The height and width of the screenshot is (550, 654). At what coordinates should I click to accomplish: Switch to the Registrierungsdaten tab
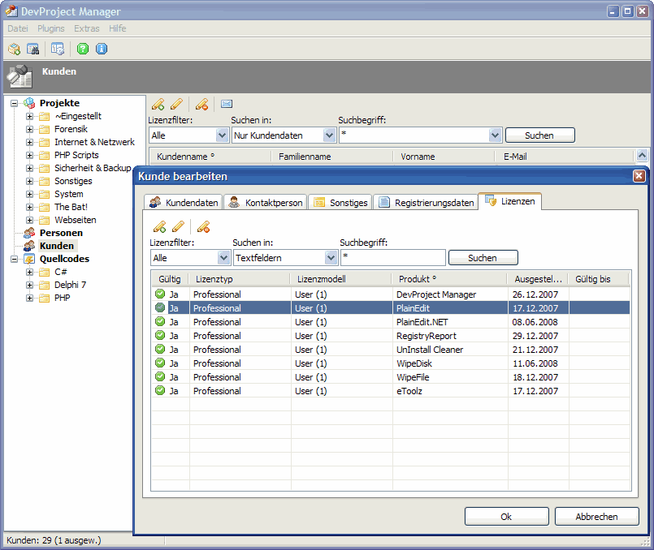tap(426, 203)
